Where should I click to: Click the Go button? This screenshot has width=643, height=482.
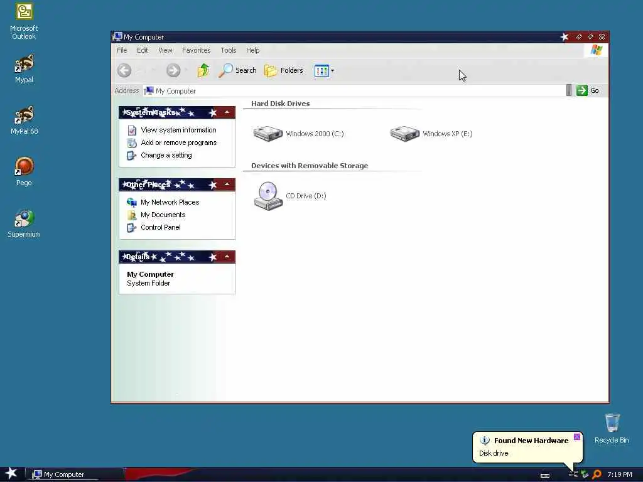(x=588, y=90)
